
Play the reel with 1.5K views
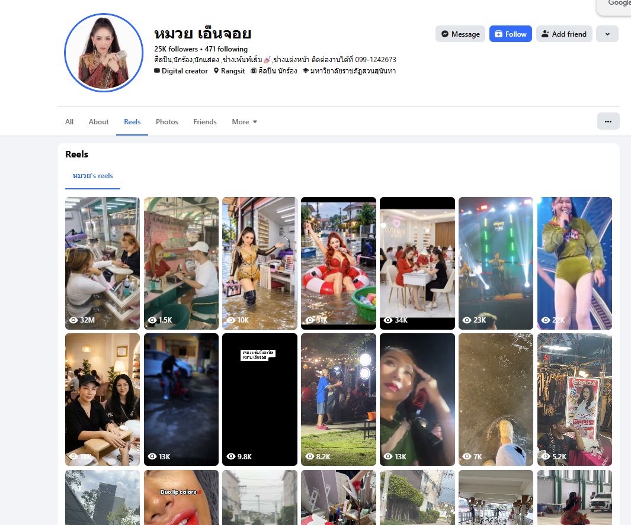(x=181, y=263)
